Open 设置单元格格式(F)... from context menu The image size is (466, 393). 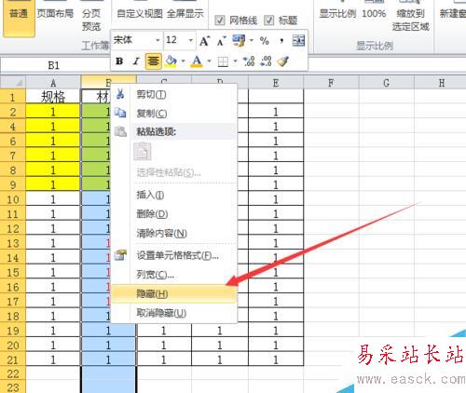174,255
